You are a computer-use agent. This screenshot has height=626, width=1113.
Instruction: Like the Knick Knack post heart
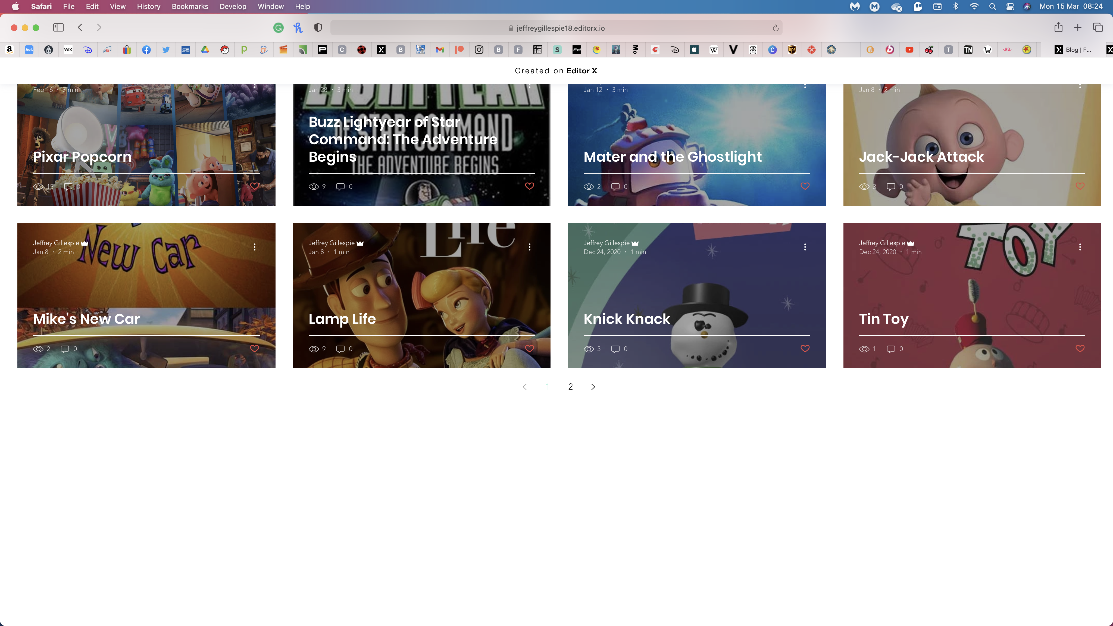(805, 349)
